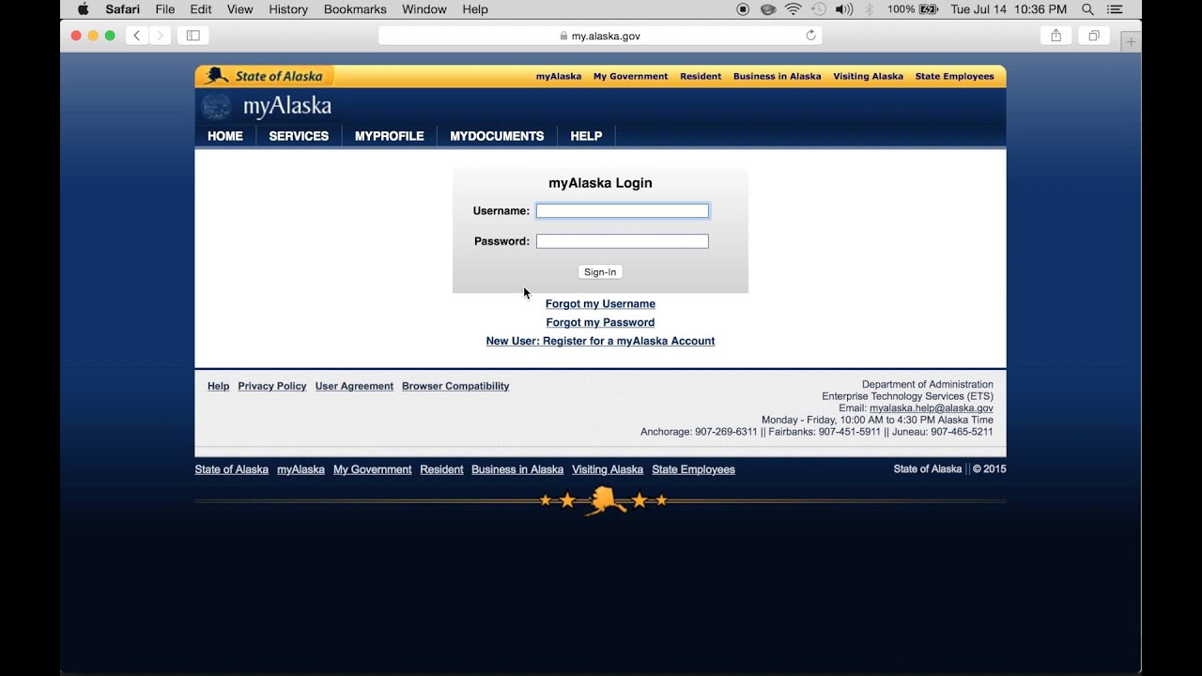Screen dimensions: 1202x676
Task: Go to the HOME tab
Action: point(225,136)
